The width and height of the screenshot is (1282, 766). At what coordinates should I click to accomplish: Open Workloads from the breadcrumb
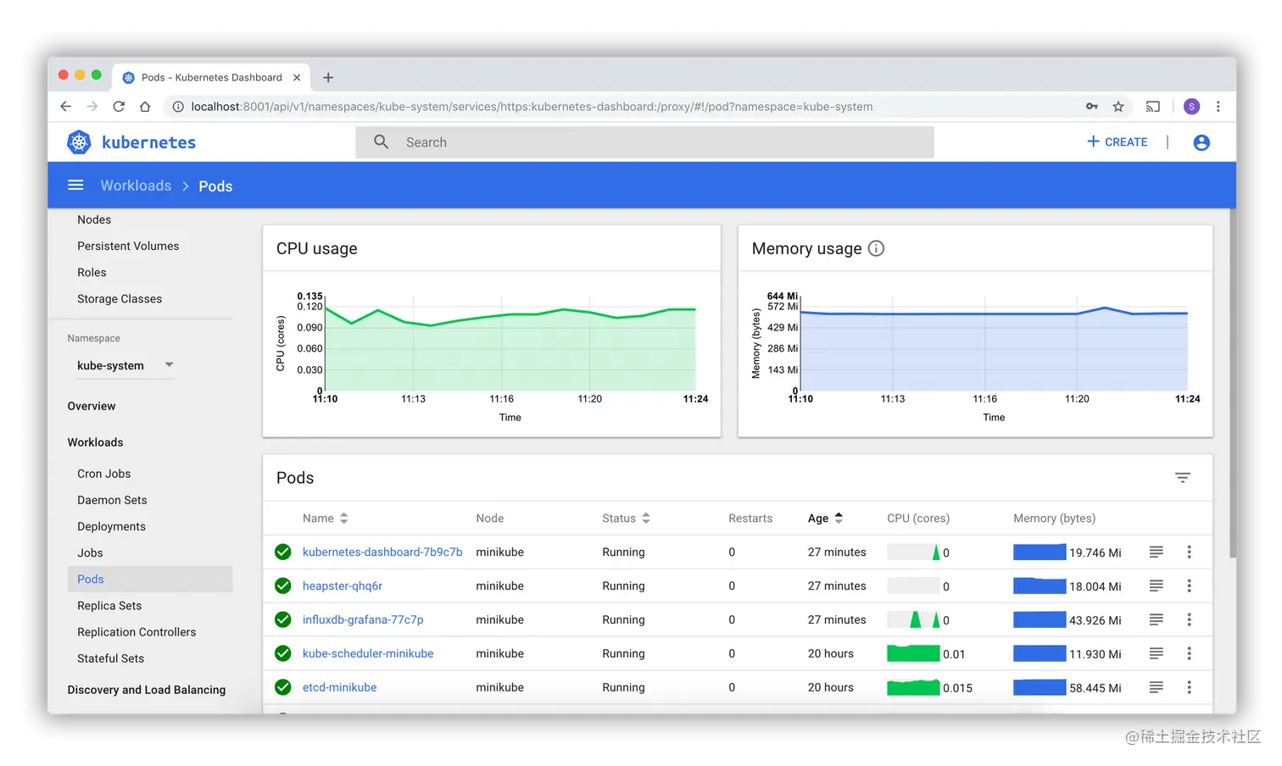tap(136, 185)
